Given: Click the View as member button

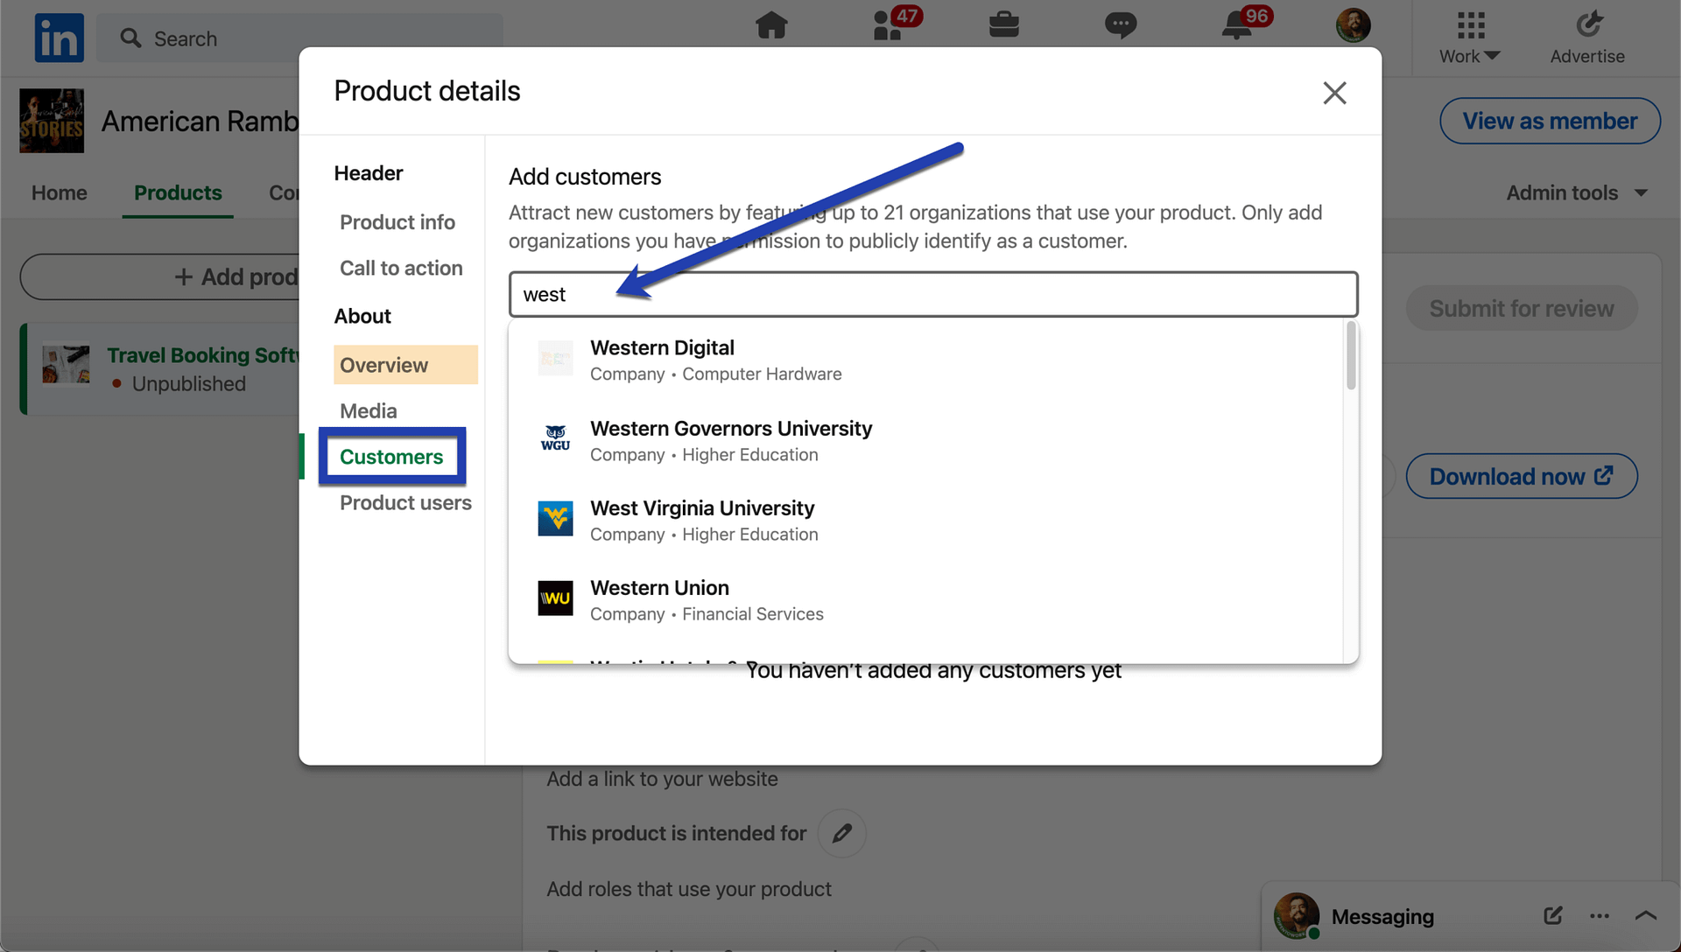Looking at the screenshot, I should (1550, 121).
